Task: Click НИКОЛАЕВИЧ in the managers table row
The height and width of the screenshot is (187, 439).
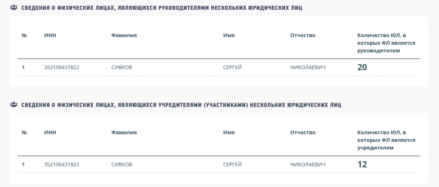Action: point(308,68)
